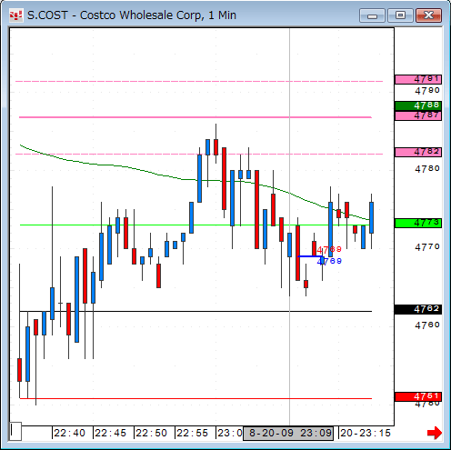Click the 22:55 time axis label
This screenshot has height=450, width=451.
click(x=193, y=433)
